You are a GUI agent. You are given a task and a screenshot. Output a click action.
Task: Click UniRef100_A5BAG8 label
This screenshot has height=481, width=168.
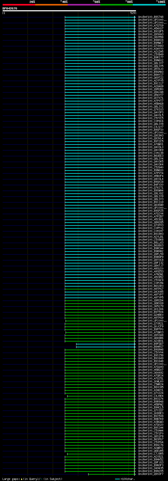coord(151,104)
